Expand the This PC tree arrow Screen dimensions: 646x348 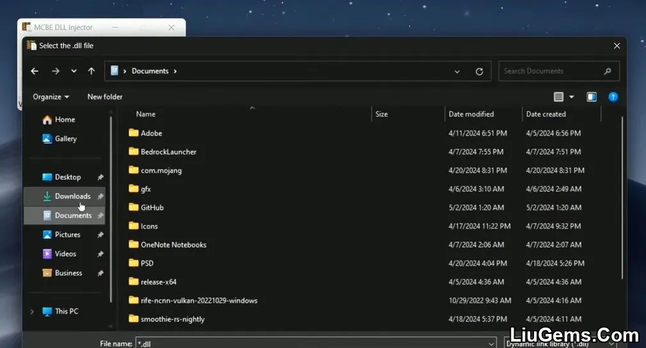[32, 312]
